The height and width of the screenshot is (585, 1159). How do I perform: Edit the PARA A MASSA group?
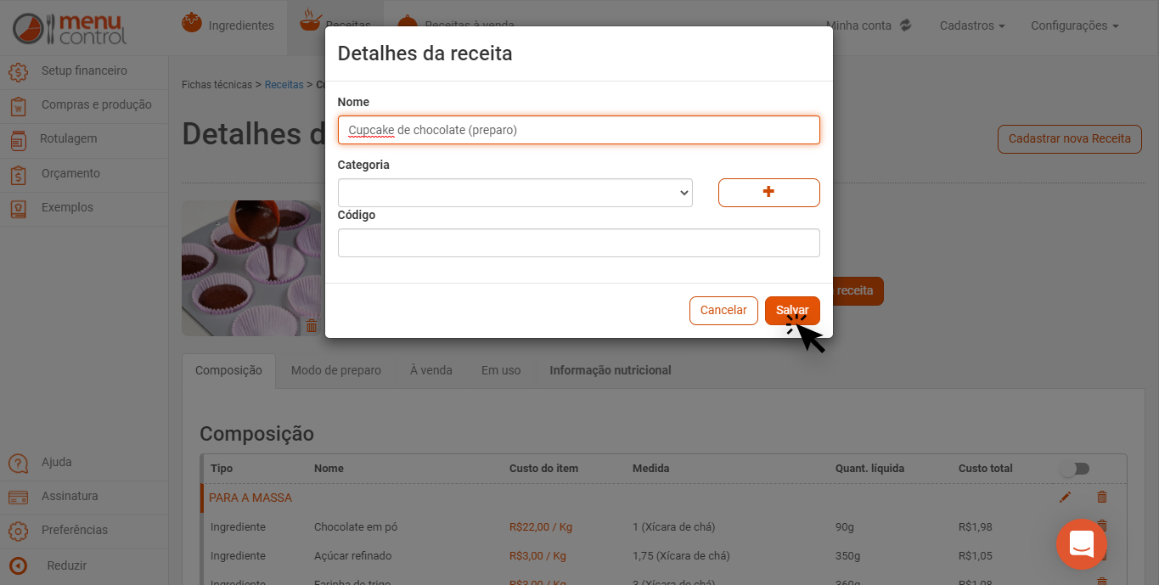[1066, 498]
